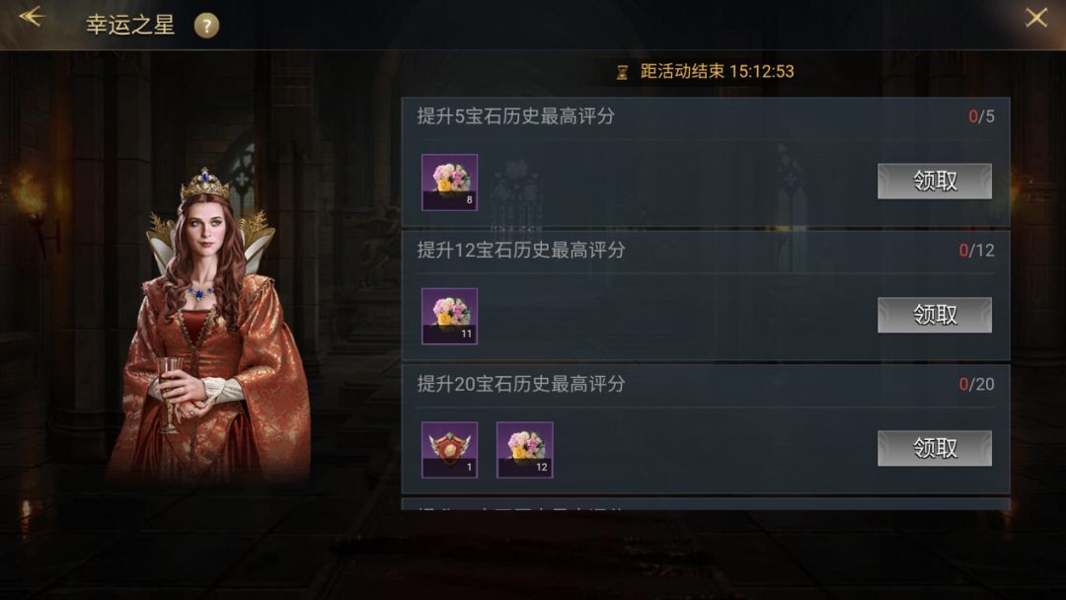Claim reward for 提升12宝石历史最高评分
This screenshot has height=600, width=1066.
[x=935, y=315]
